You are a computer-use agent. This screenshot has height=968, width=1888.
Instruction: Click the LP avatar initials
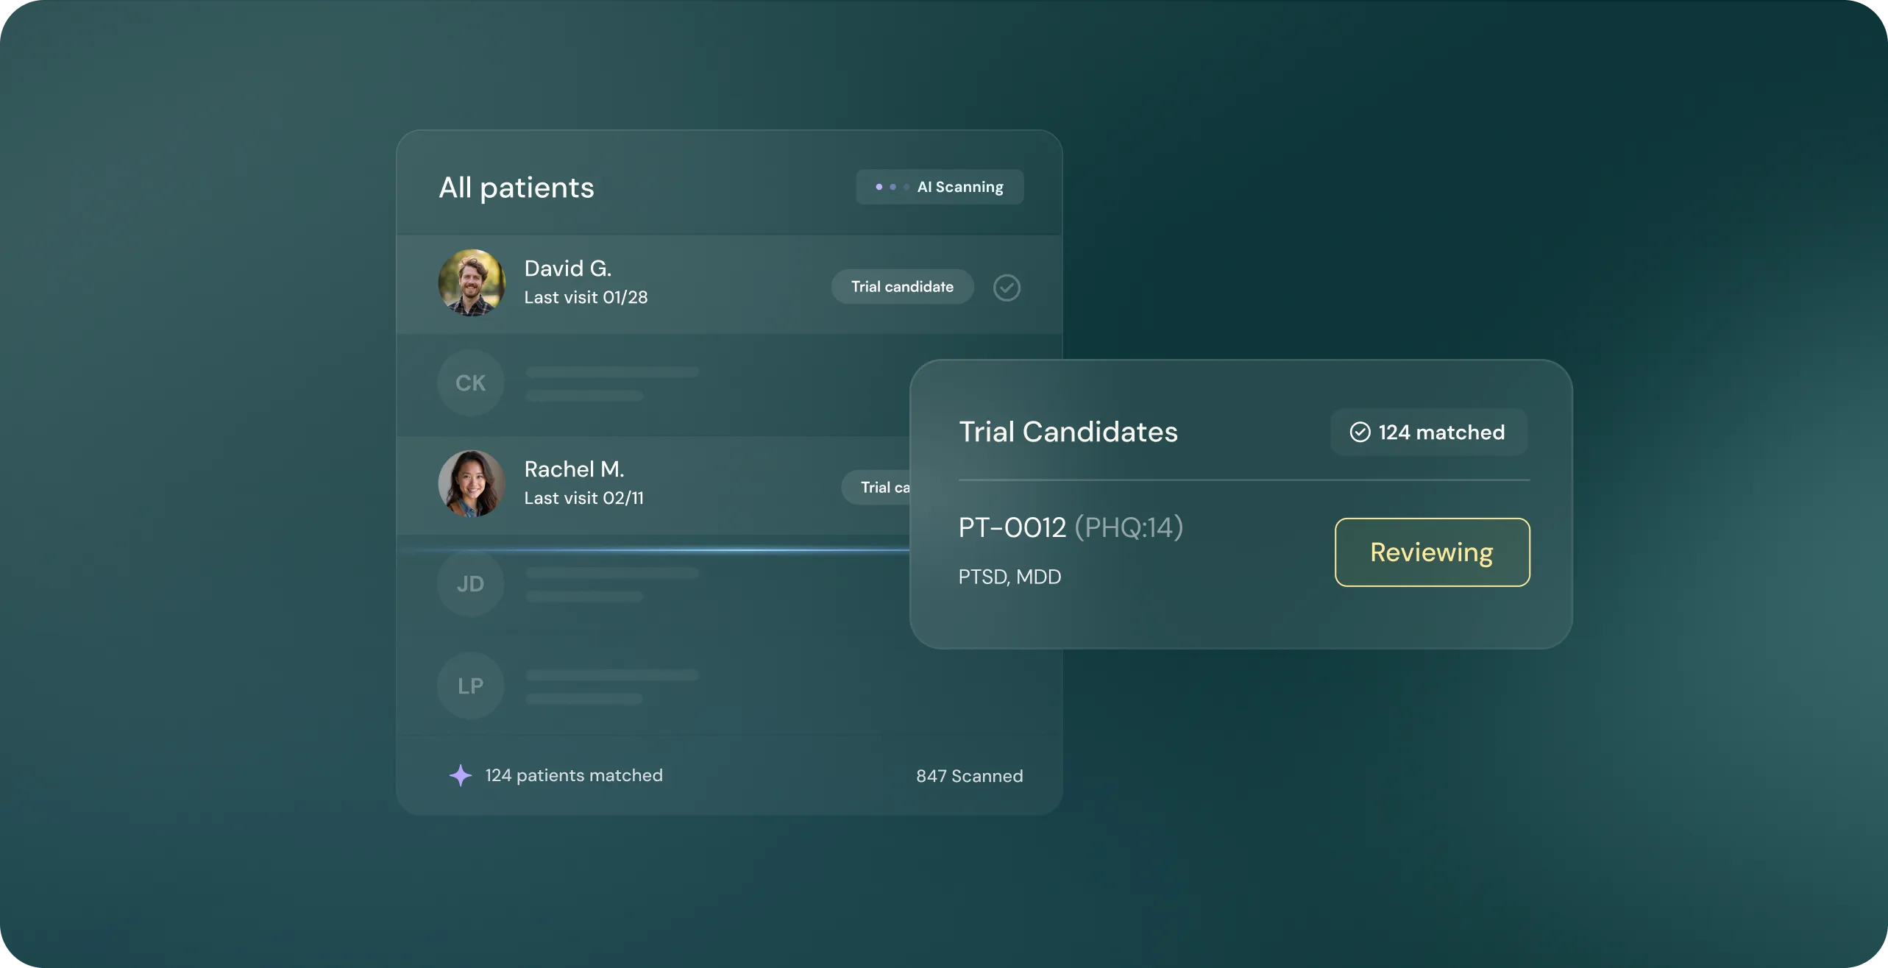(469, 685)
